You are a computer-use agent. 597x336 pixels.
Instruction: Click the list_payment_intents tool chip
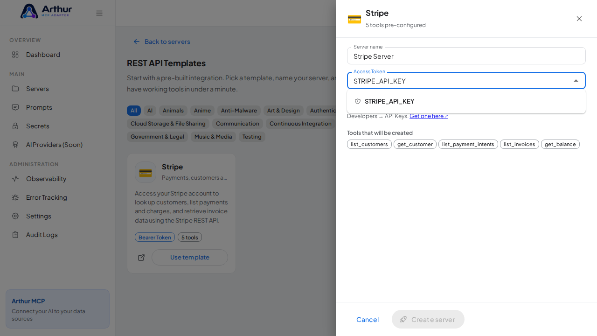click(468, 144)
